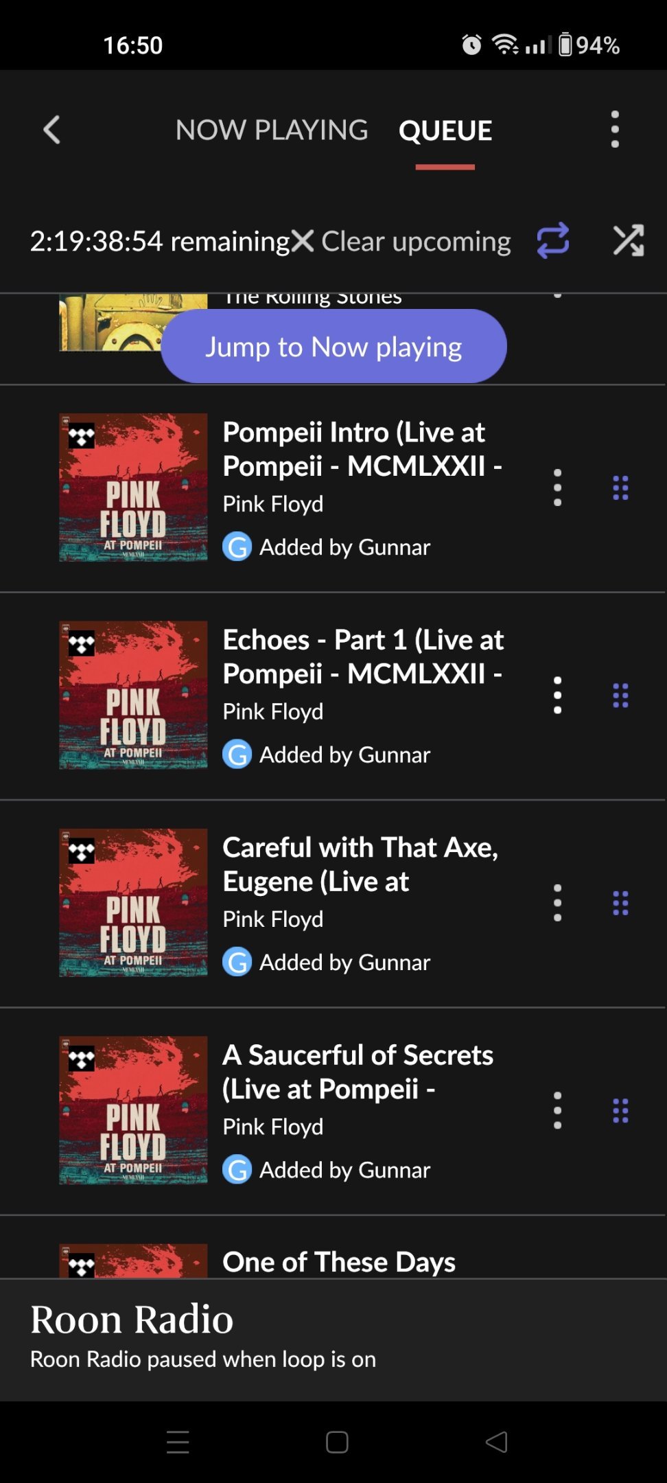Tap Clear upcoming button
The height and width of the screenshot is (1483, 667).
point(401,241)
